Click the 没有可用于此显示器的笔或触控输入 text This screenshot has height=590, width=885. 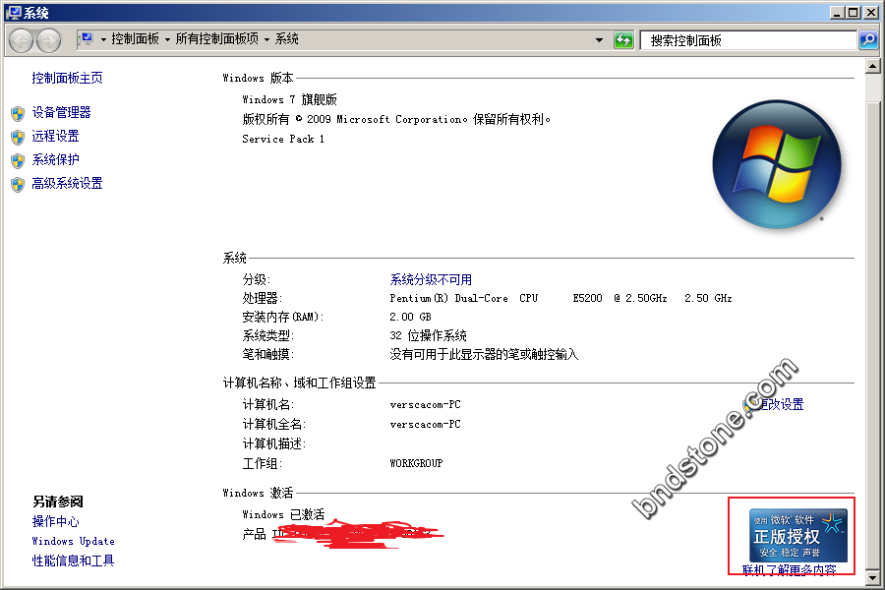[x=484, y=355]
